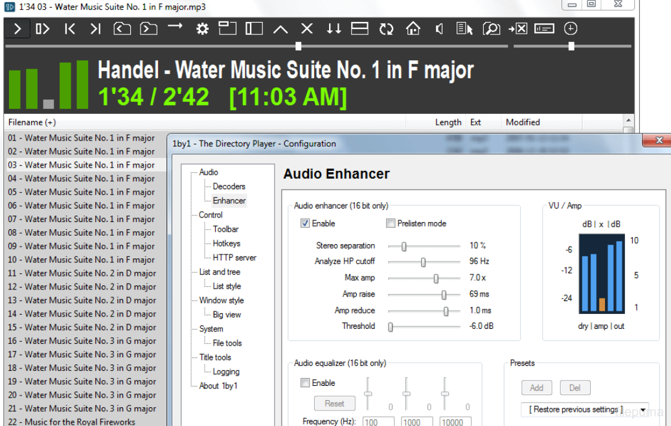
Task: Select Decoders in the configuration tree
Action: coord(229,186)
